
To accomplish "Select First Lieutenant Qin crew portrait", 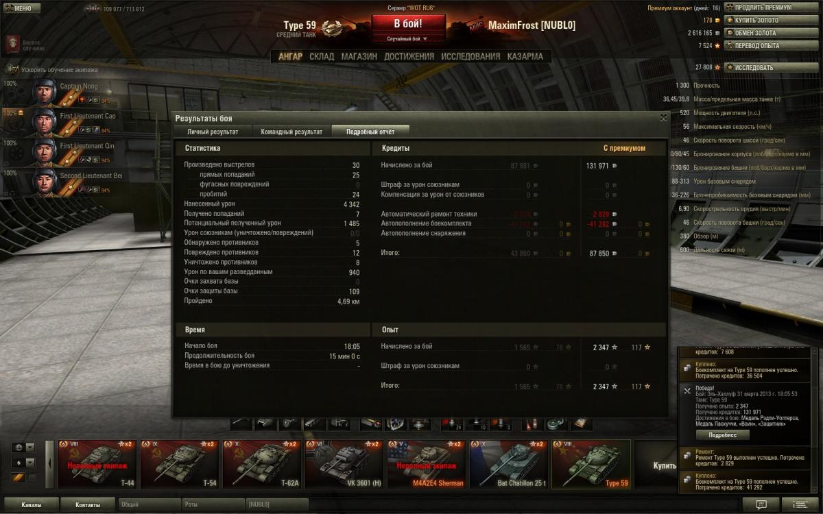I will point(45,152).
